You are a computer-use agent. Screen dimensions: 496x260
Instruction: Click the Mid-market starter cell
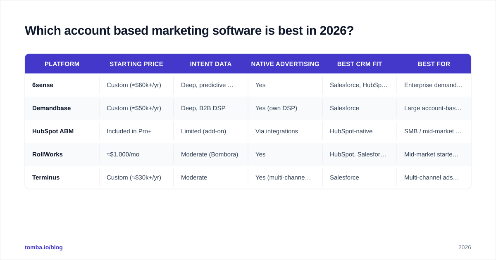pos(434,154)
